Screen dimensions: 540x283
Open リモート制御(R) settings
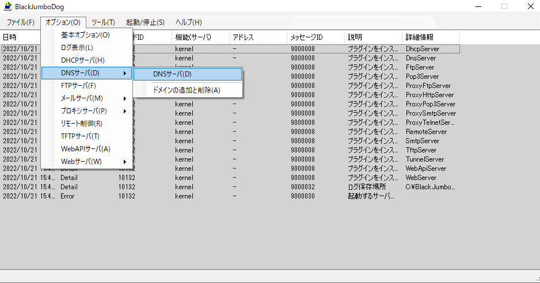coord(87,124)
